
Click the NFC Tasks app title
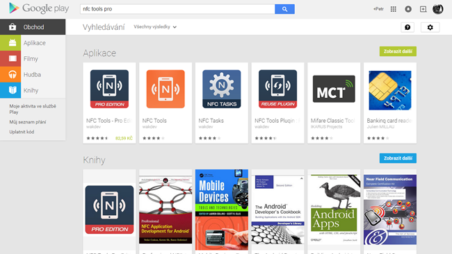tap(211, 121)
